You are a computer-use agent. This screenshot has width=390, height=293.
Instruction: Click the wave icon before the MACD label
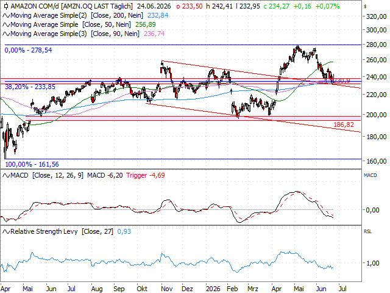[6, 176]
